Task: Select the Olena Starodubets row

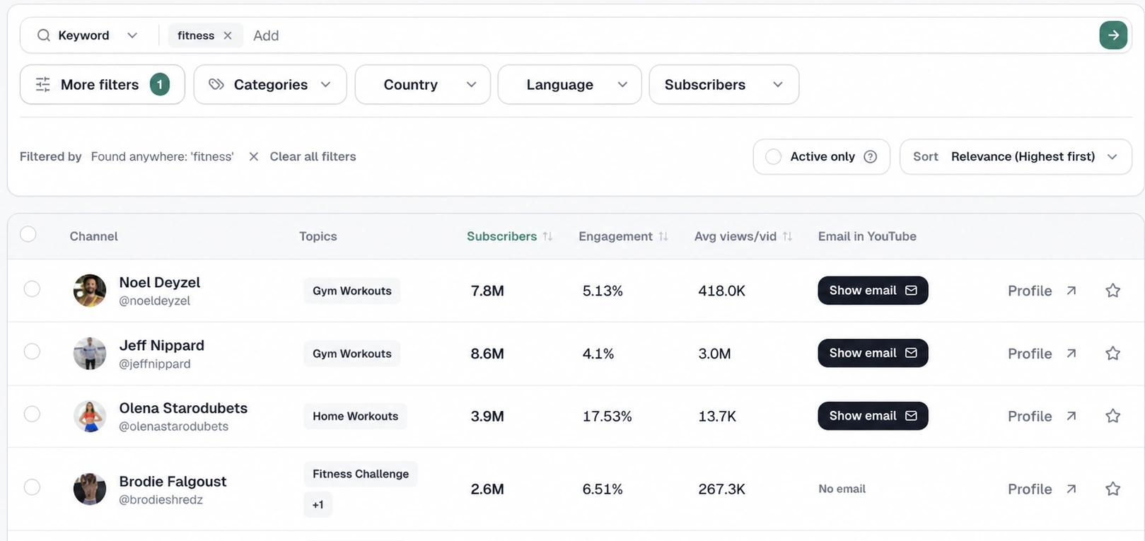Action: pyautogui.click(x=32, y=414)
